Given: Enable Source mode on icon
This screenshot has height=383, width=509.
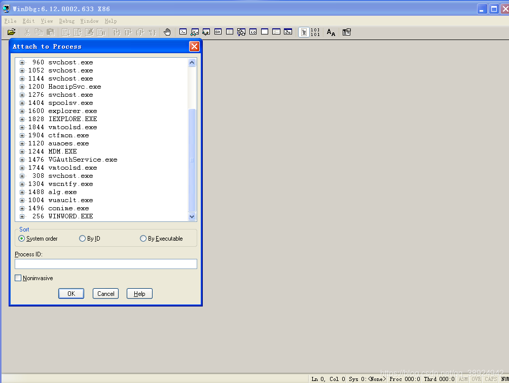Looking at the screenshot, I should coord(304,32).
